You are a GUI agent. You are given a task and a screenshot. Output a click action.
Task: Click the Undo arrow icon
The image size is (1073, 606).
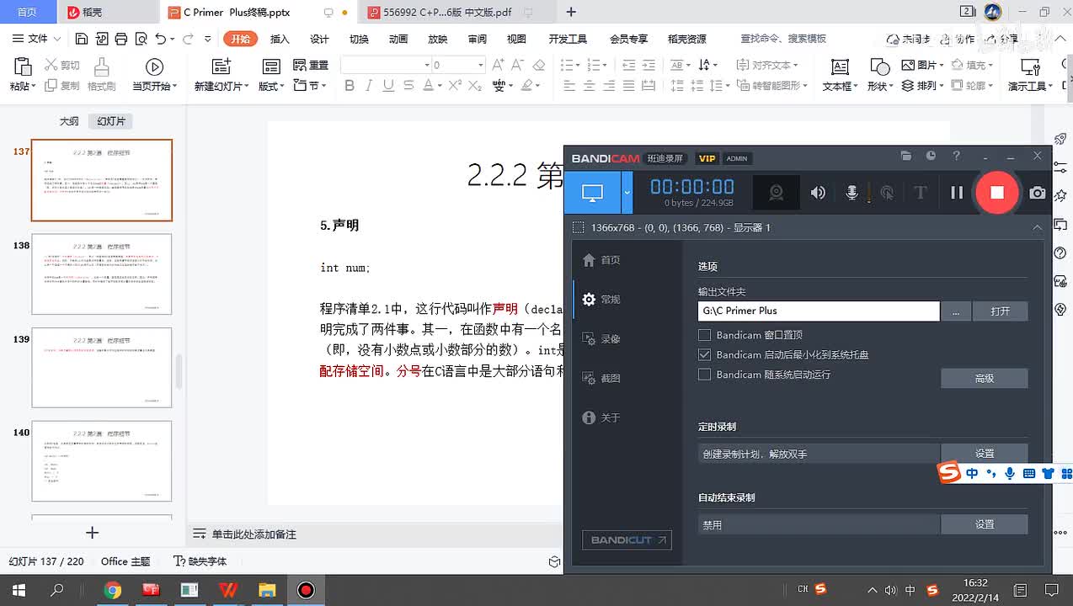pos(160,39)
